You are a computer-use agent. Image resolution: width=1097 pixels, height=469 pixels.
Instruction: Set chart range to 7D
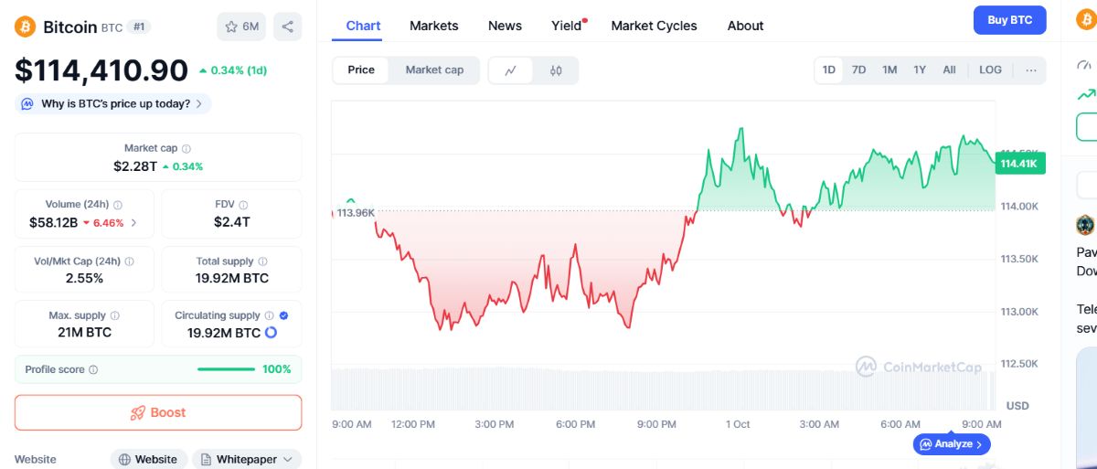point(859,70)
